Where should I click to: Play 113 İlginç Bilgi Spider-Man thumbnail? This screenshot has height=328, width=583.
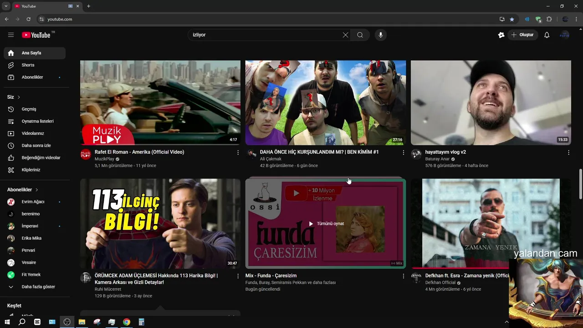point(160,223)
